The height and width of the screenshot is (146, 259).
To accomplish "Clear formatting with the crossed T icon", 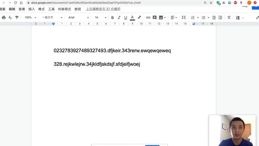I will tap(229, 17).
